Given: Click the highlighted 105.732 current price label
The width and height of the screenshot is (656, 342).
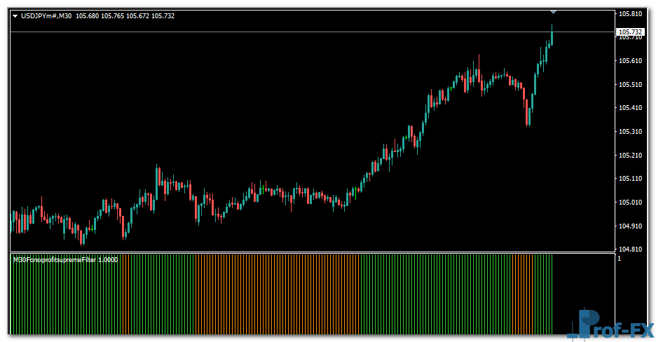Looking at the screenshot, I should click(630, 32).
